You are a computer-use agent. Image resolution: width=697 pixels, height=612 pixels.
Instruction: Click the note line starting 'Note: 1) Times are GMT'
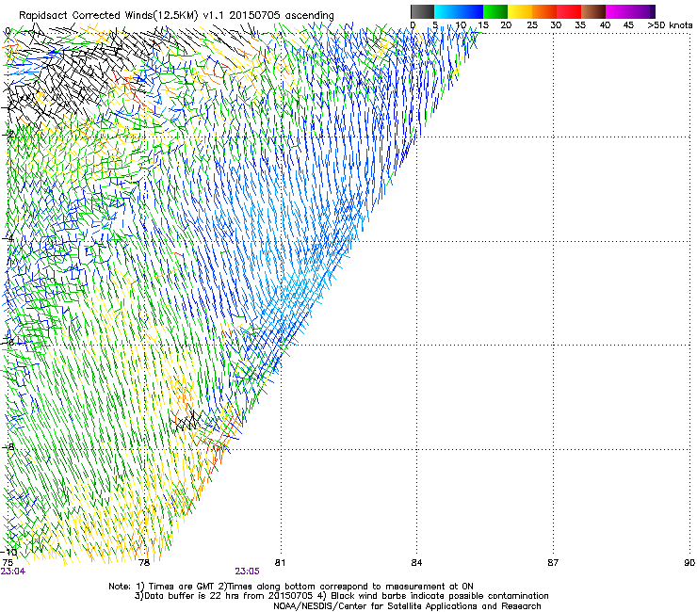(x=291, y=587)
